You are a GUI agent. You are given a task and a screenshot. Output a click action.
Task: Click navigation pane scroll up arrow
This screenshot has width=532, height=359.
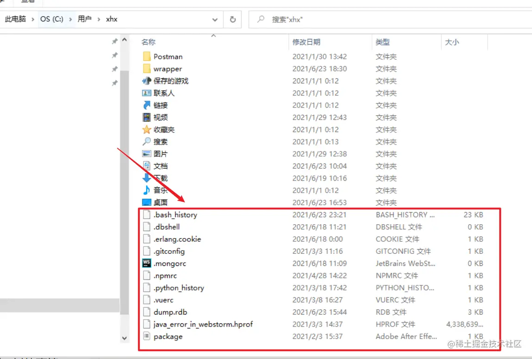(124, 40)
